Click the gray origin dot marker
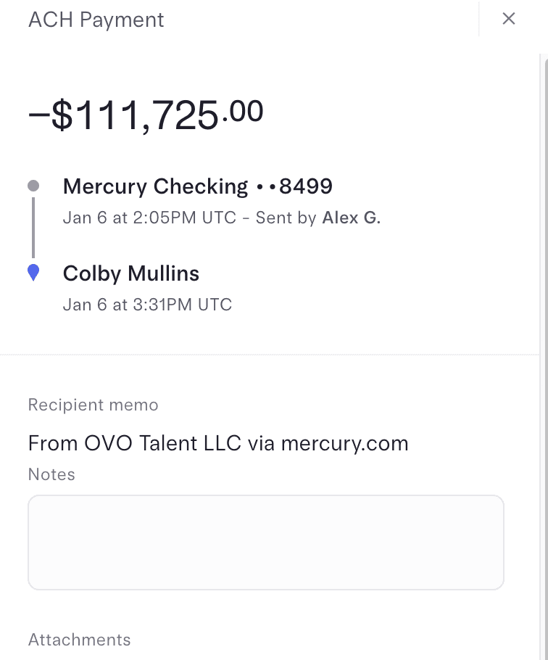The image size is (548, 660). coord(33,186)
